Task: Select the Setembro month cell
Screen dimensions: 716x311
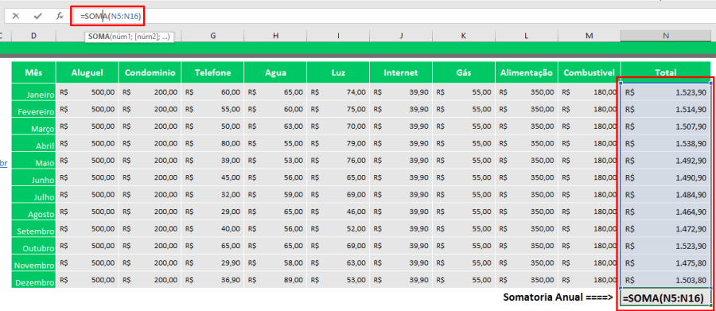Action: (33, 228)
